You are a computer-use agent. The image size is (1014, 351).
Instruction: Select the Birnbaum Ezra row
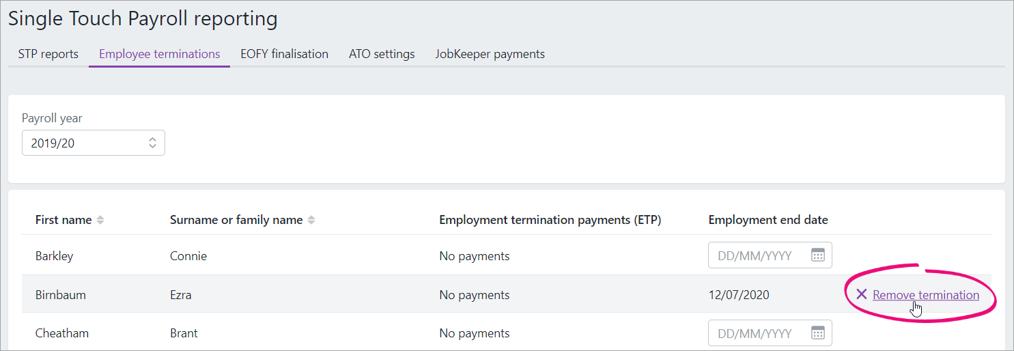(341, 295)
